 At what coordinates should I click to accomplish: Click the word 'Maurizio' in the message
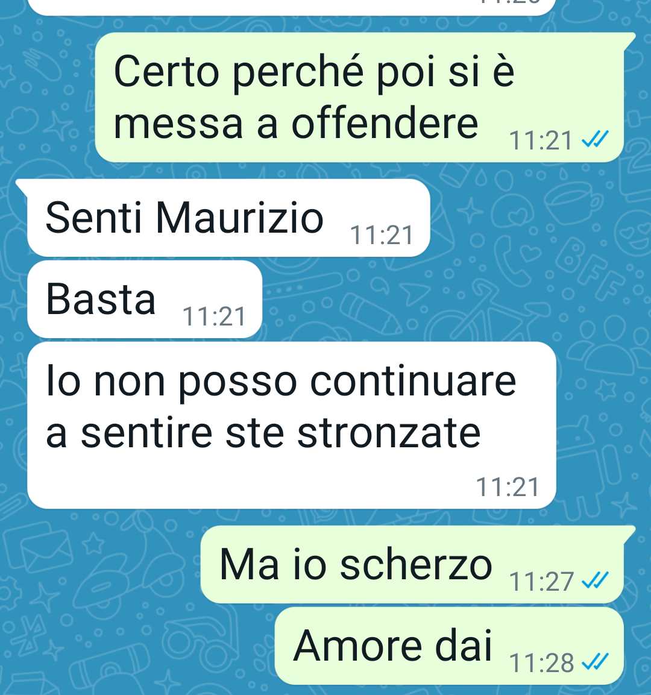(240, 218)
